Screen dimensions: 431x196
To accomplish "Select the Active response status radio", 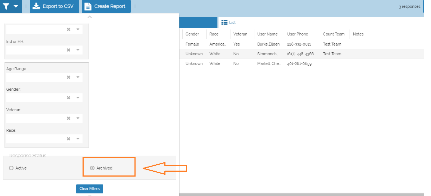I will point(11,168).
